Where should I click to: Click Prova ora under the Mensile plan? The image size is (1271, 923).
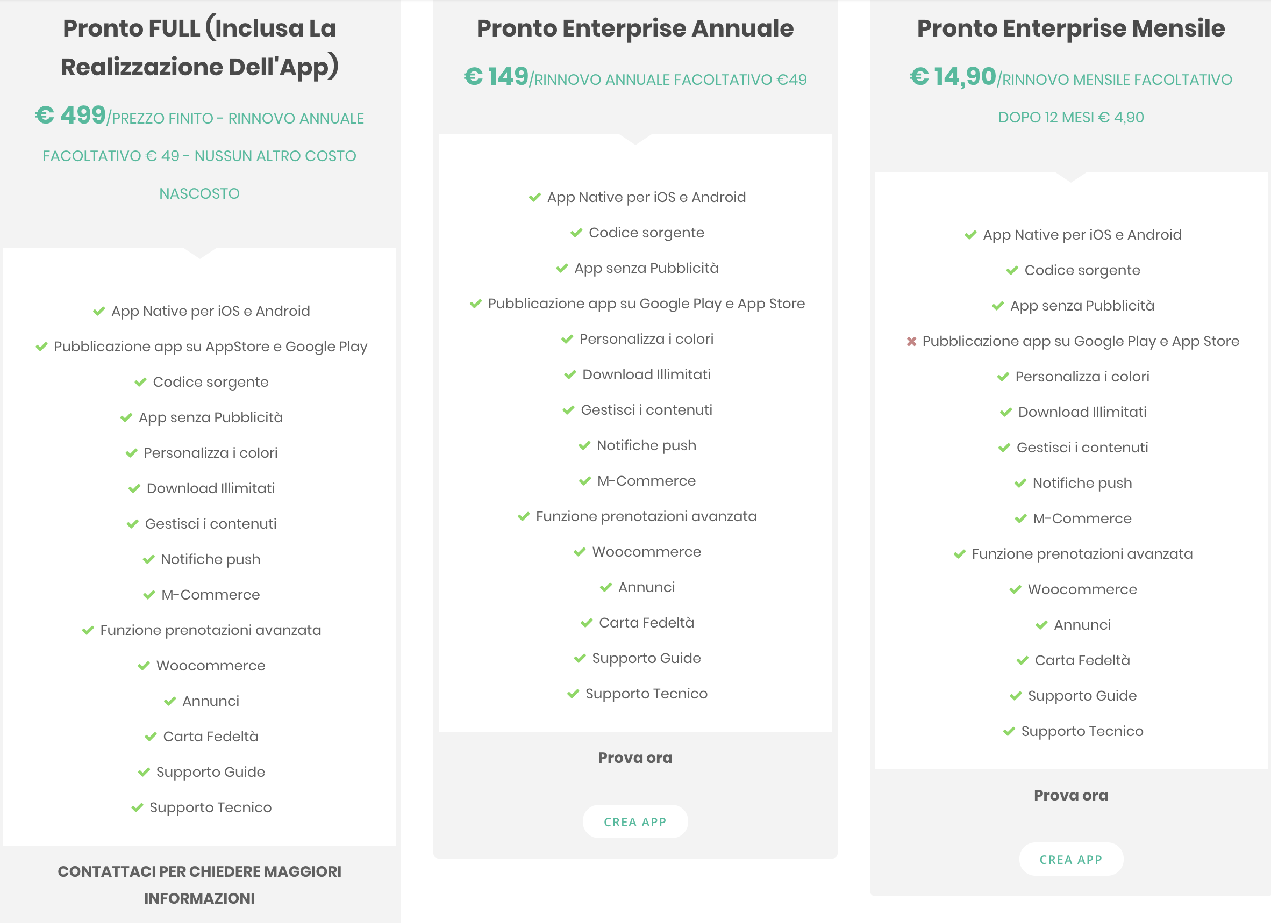(x=1071, y=795)
